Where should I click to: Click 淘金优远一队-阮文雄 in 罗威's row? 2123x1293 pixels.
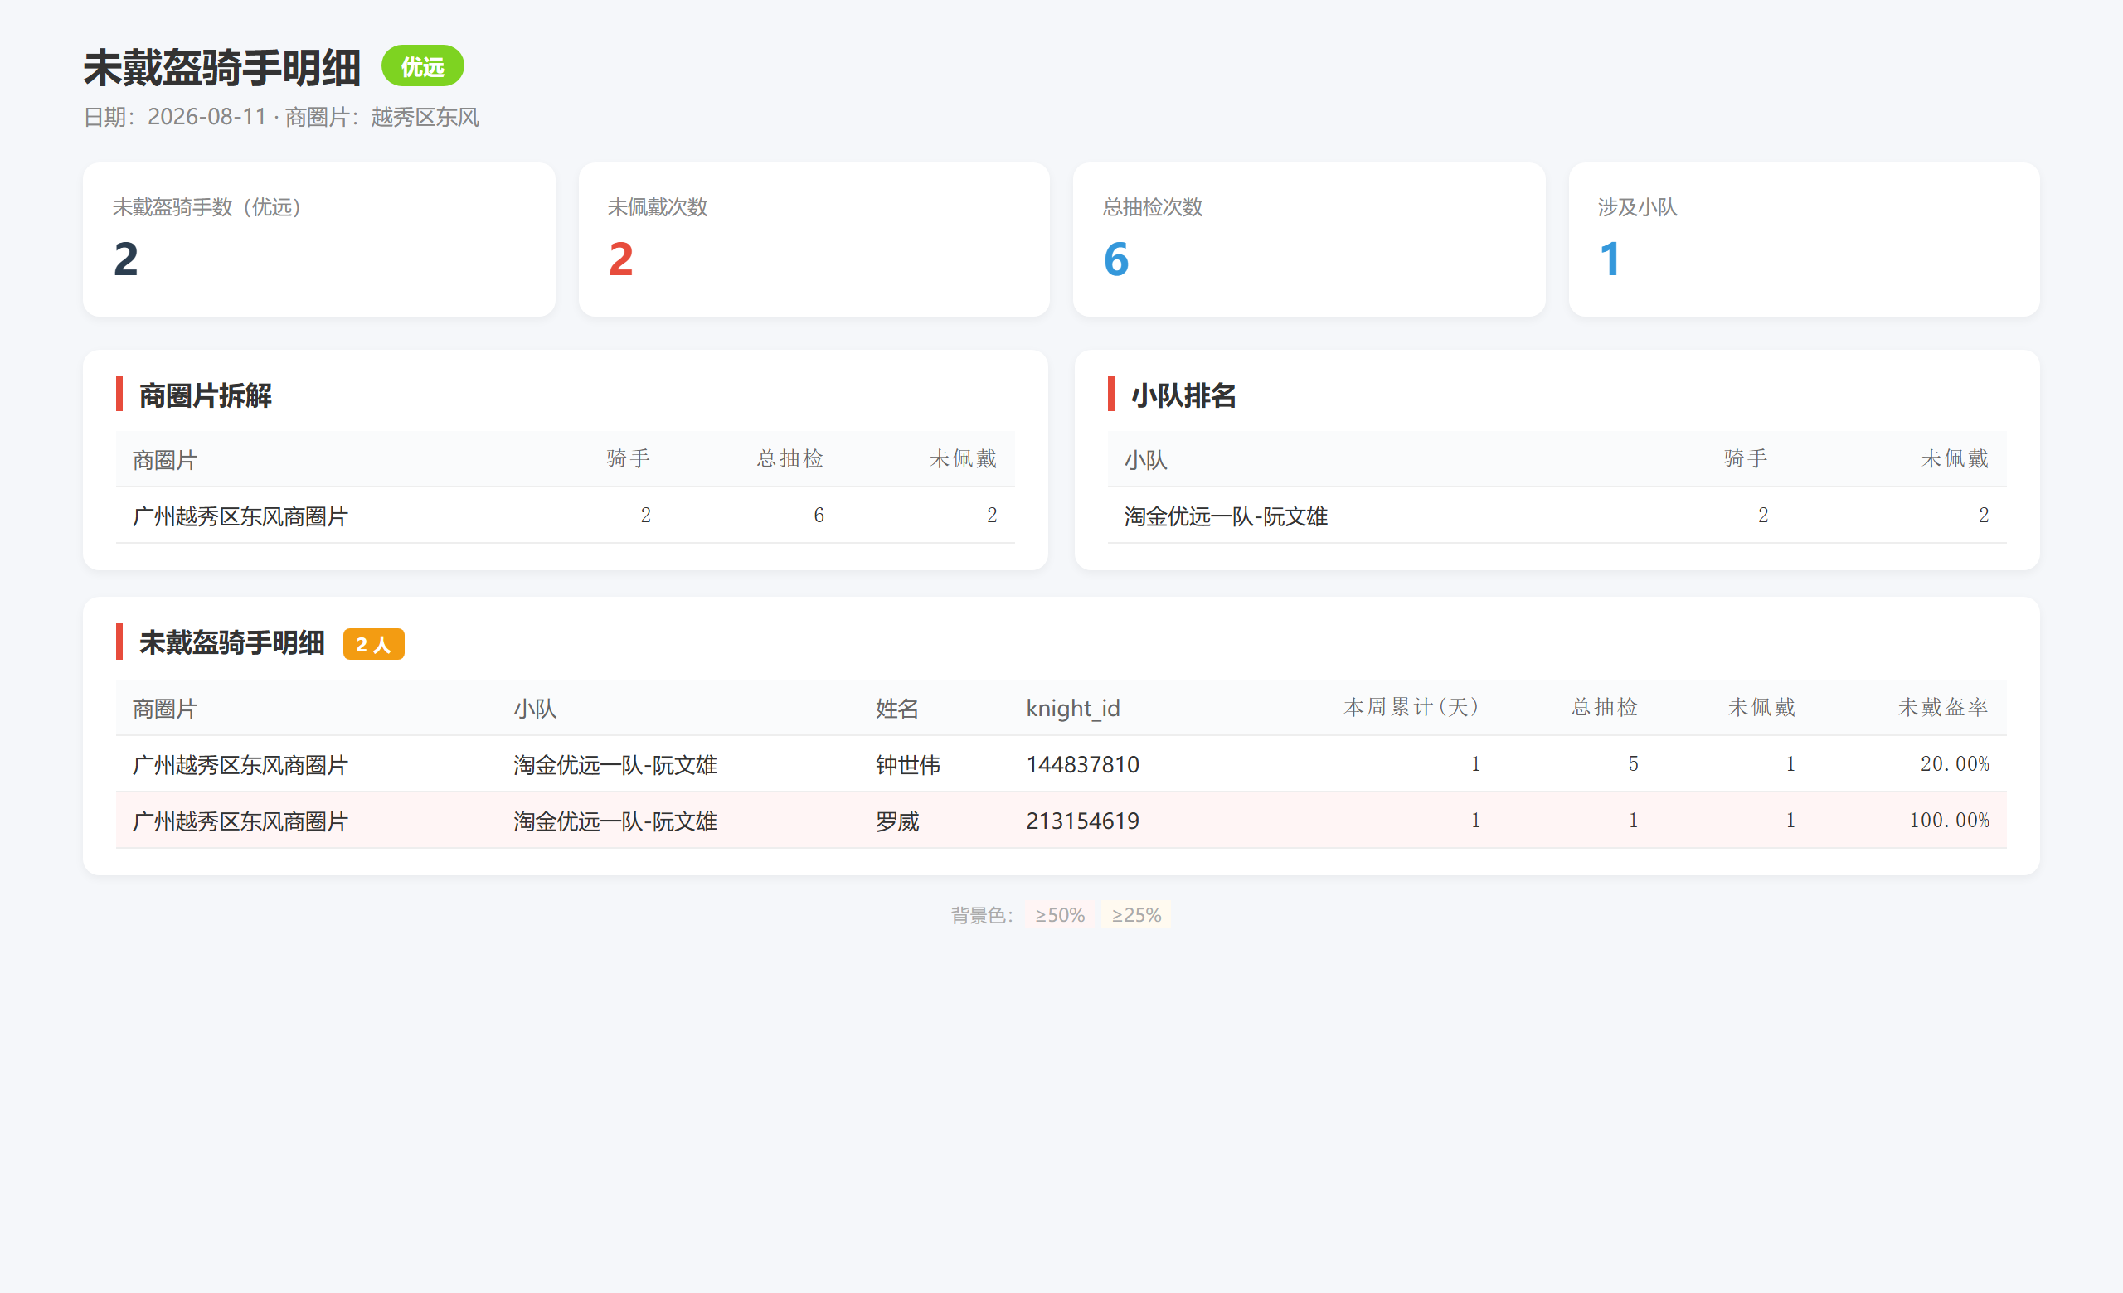(x=615, y=821)
